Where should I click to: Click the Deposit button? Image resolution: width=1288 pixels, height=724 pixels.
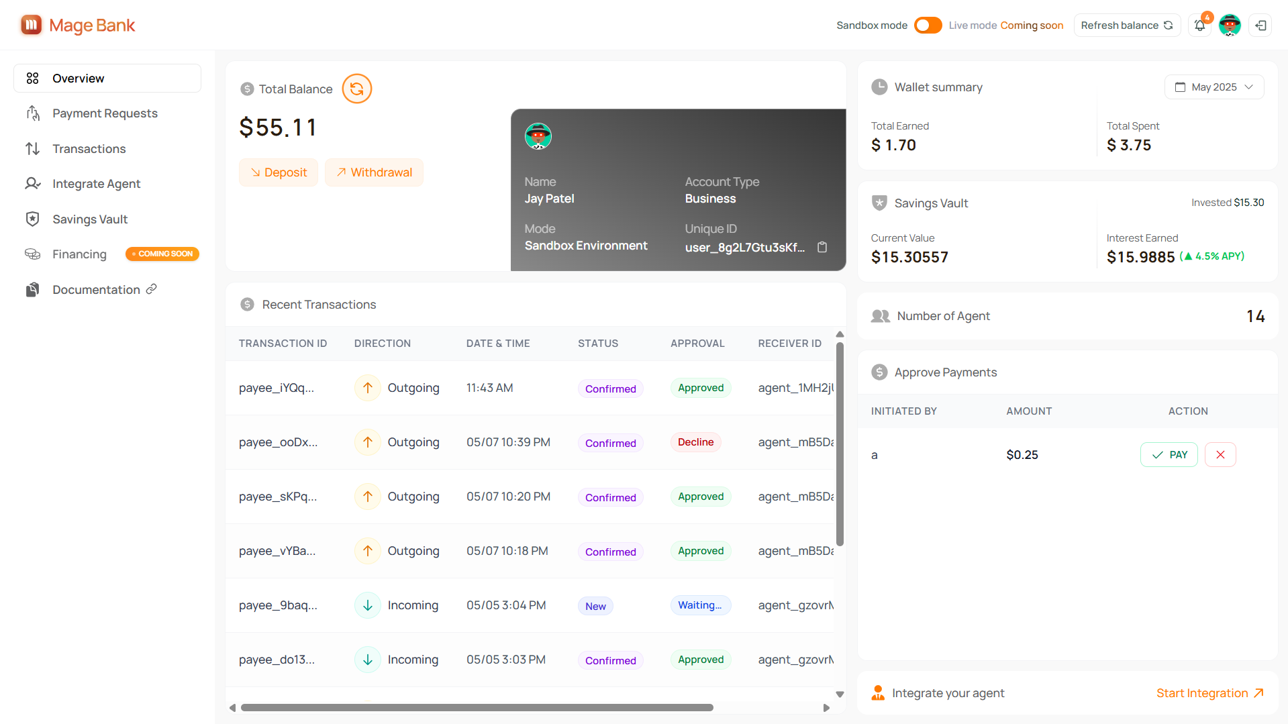(279, 172)
